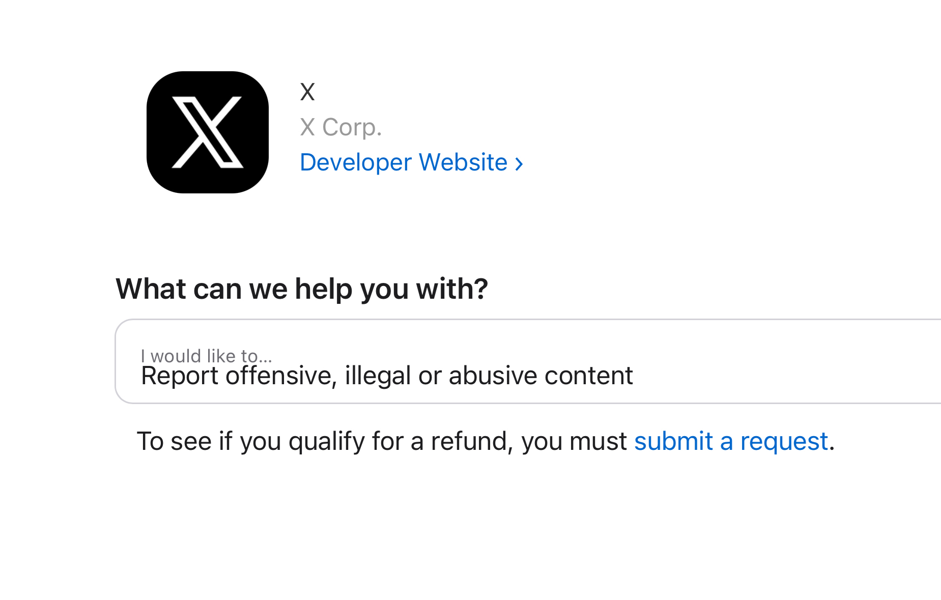Select the app name 'X' title

[307, 92]
